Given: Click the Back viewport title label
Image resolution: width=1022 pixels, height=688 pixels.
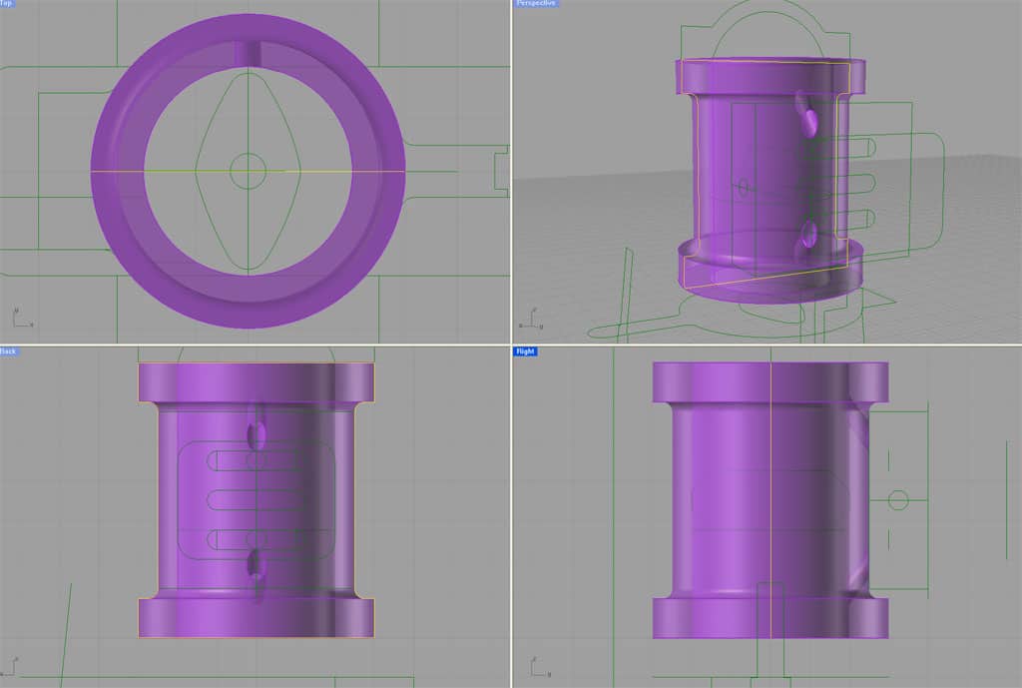Looking at the screenshot, I should coord(8,351).
